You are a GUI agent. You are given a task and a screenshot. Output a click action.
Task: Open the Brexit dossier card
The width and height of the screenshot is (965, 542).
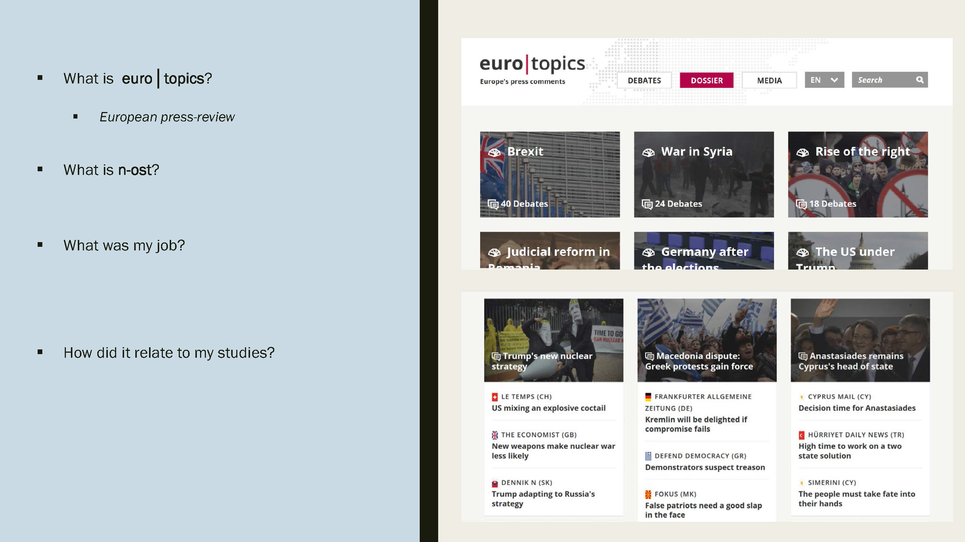tap(550, 174)
